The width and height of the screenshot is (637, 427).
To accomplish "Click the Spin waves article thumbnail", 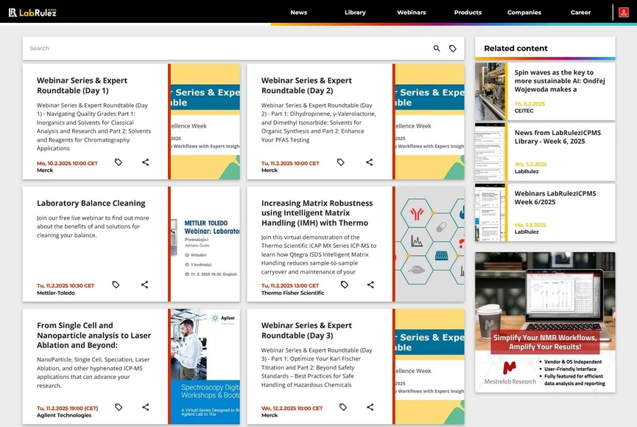I will click(490, 91).
